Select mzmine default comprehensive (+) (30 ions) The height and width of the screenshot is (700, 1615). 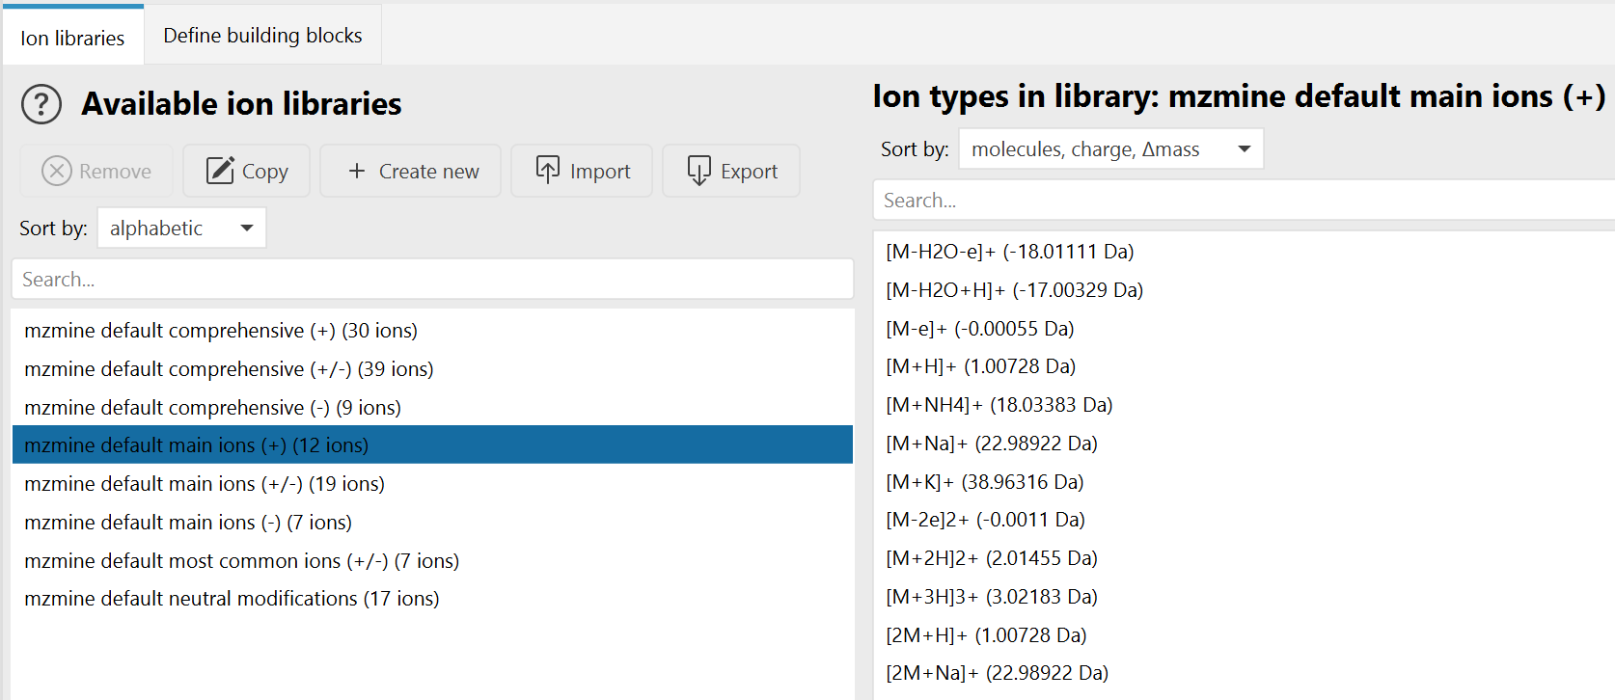tap(432, 331)
